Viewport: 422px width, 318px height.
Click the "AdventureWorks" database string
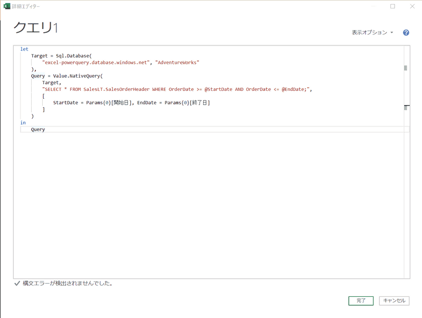point(177,63)
